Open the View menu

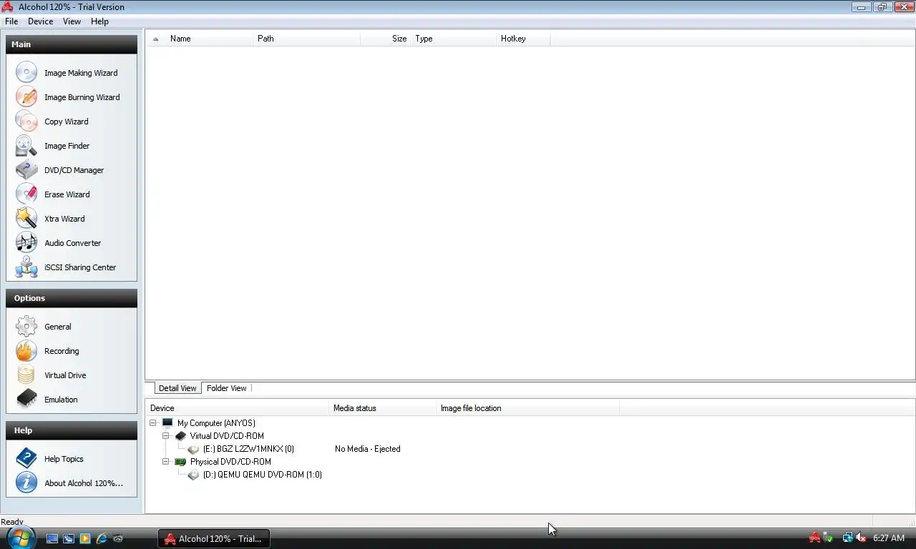(x=72, y=21)
